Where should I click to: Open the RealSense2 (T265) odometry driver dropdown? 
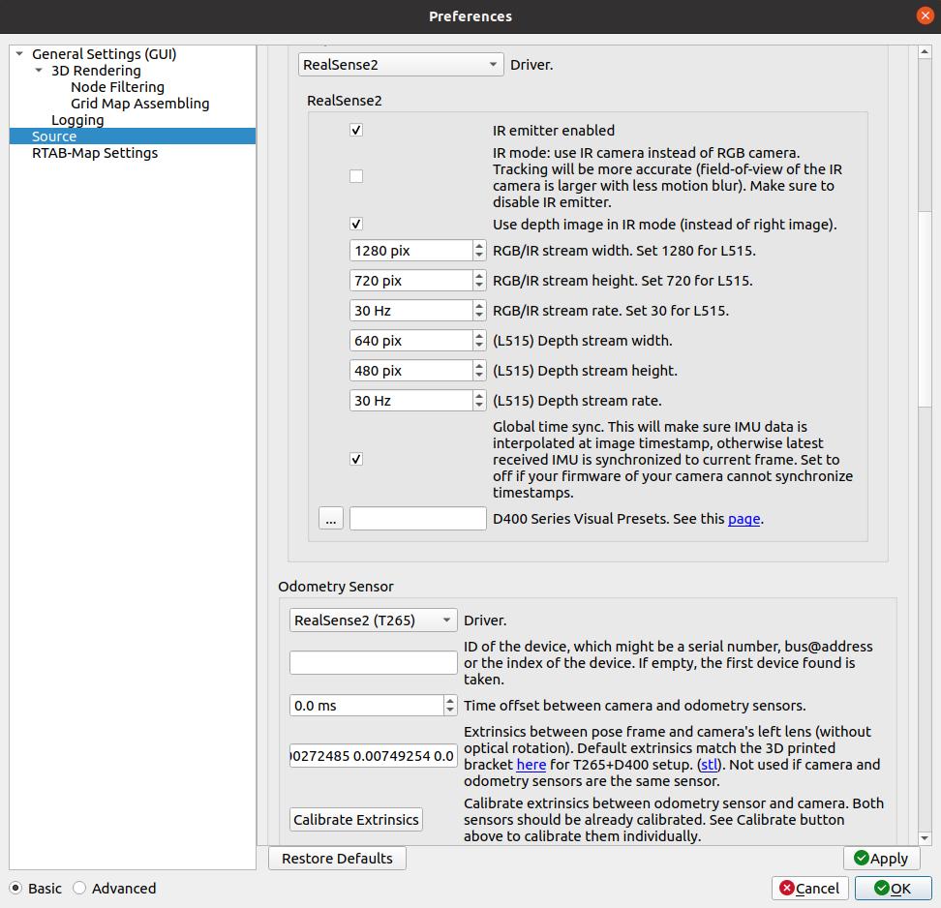373,620
